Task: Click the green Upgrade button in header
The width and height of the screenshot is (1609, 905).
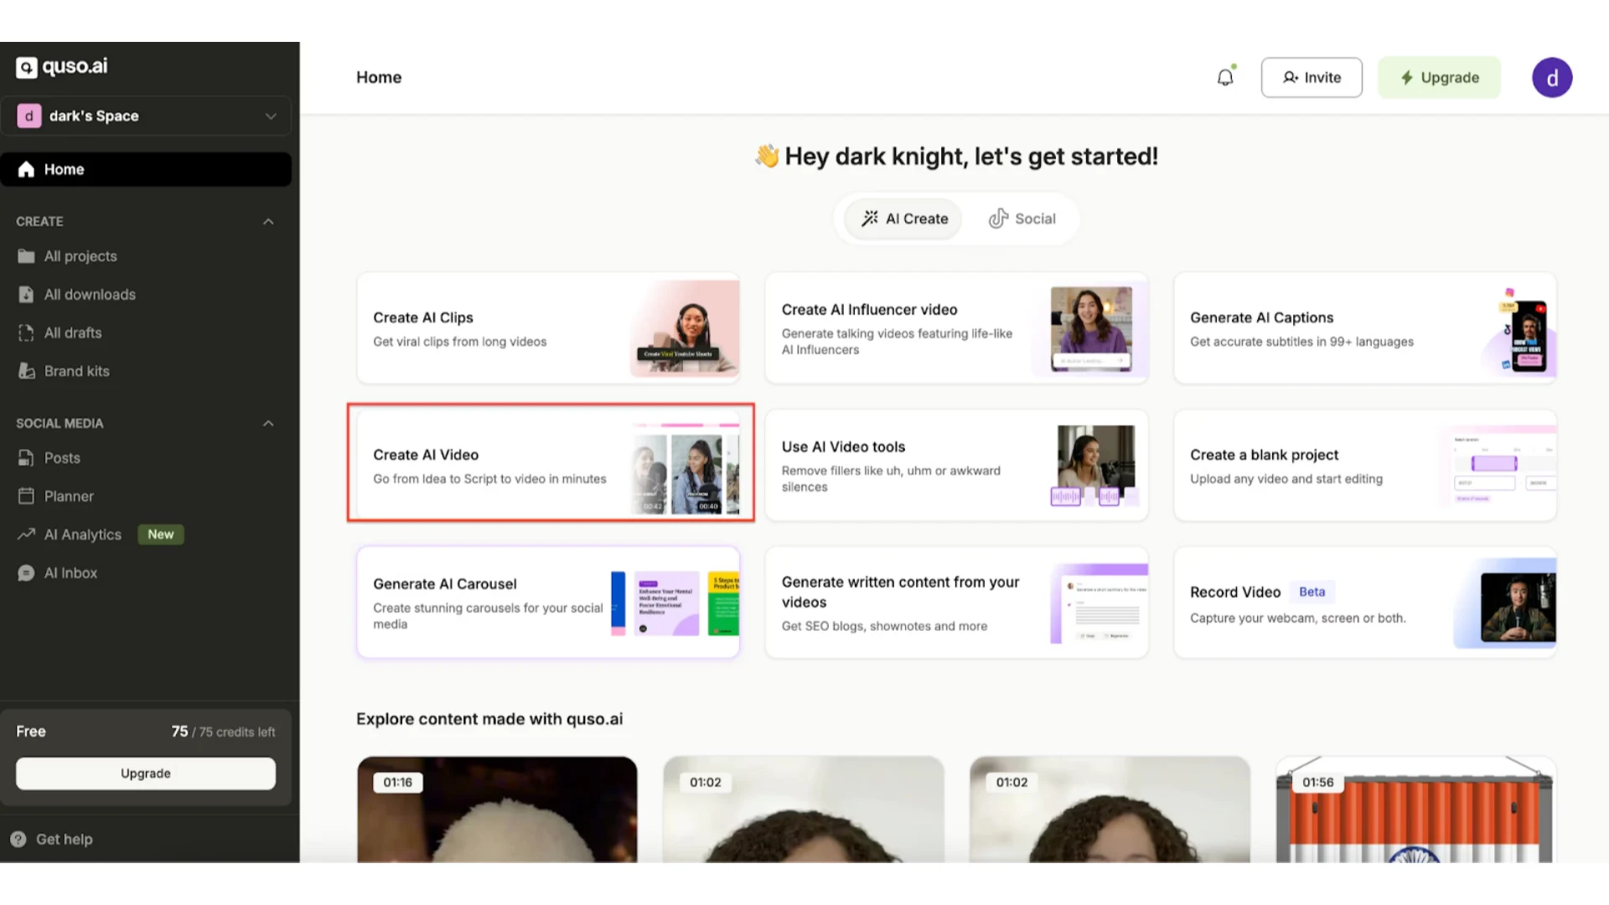Action: pos(1440,77)
